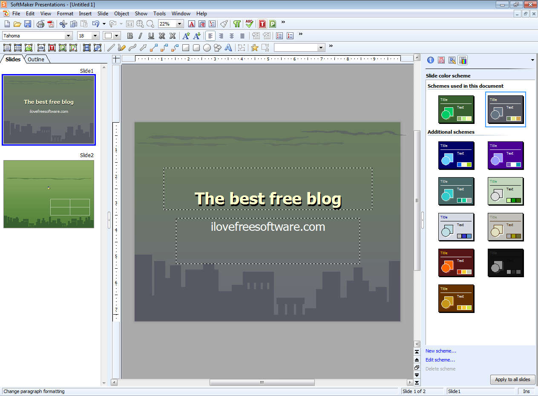Open the Tools menu
The width and height of the screenshot is (538, 396).
160,14
